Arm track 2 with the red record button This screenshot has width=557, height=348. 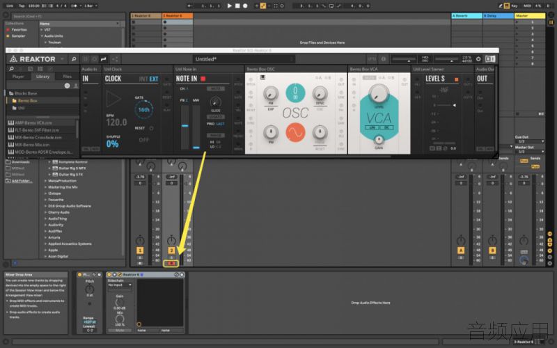(x=171, y=263)
